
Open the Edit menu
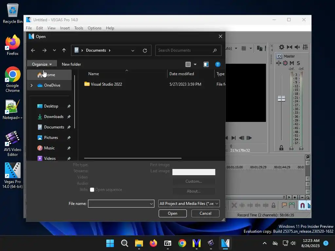point(40,28)
